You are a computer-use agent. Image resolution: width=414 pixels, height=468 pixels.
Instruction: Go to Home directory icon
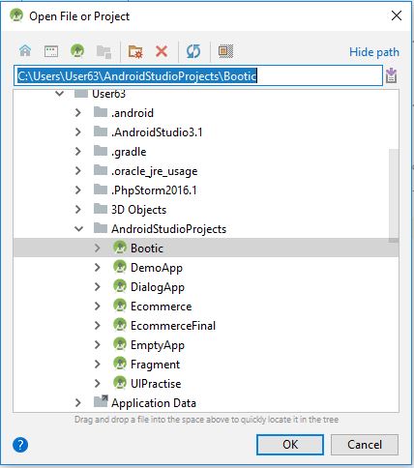click(x=25, y=51)
